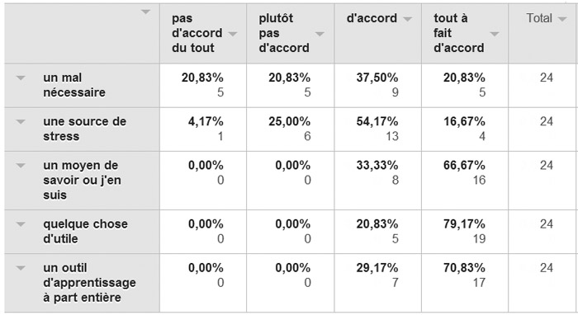Expand the 'un outil d'apprentissage' row arrow
Image resolution: width=578 pixels, height=315 pixels.
[x=21, y=268]
